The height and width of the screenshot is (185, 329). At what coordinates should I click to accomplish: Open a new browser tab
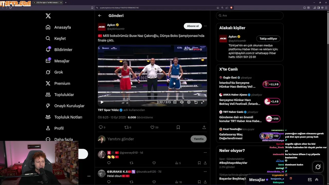pyautogui.click(x=66, y=3)
